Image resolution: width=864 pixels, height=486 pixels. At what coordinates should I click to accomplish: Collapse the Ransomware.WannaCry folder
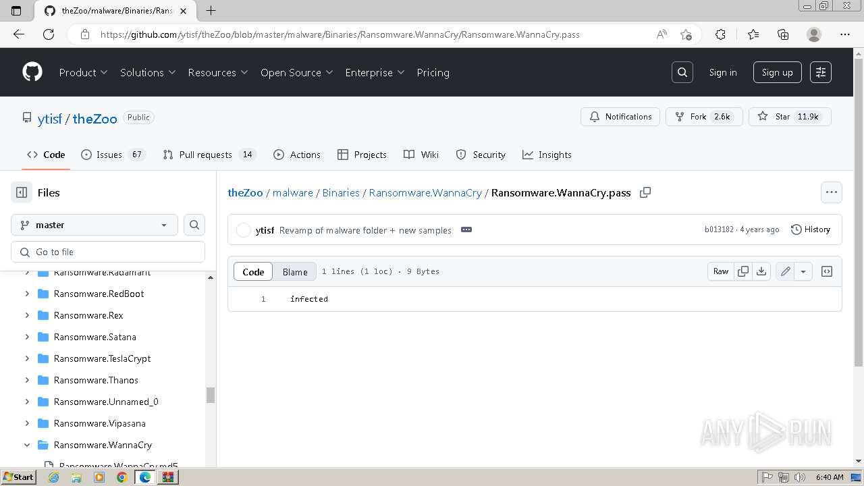click(27, 445)
